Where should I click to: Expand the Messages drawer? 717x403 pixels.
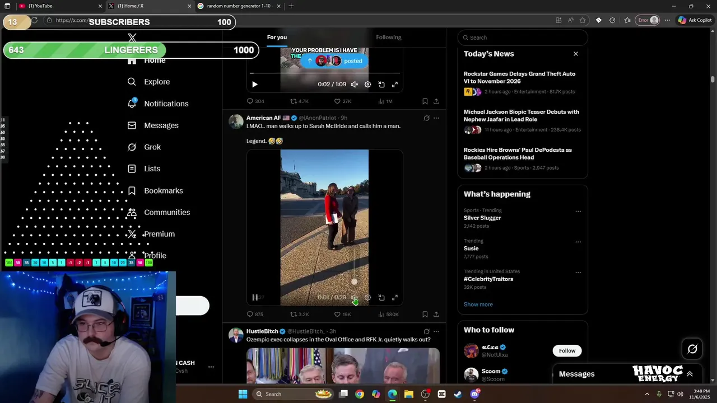tap(690, 374)
